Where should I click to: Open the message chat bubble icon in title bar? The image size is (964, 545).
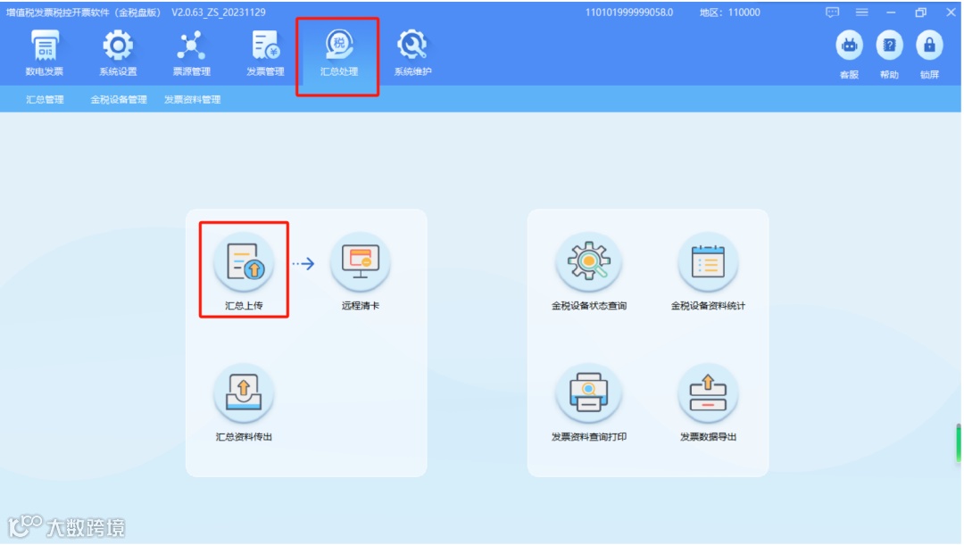pos(832,12)
